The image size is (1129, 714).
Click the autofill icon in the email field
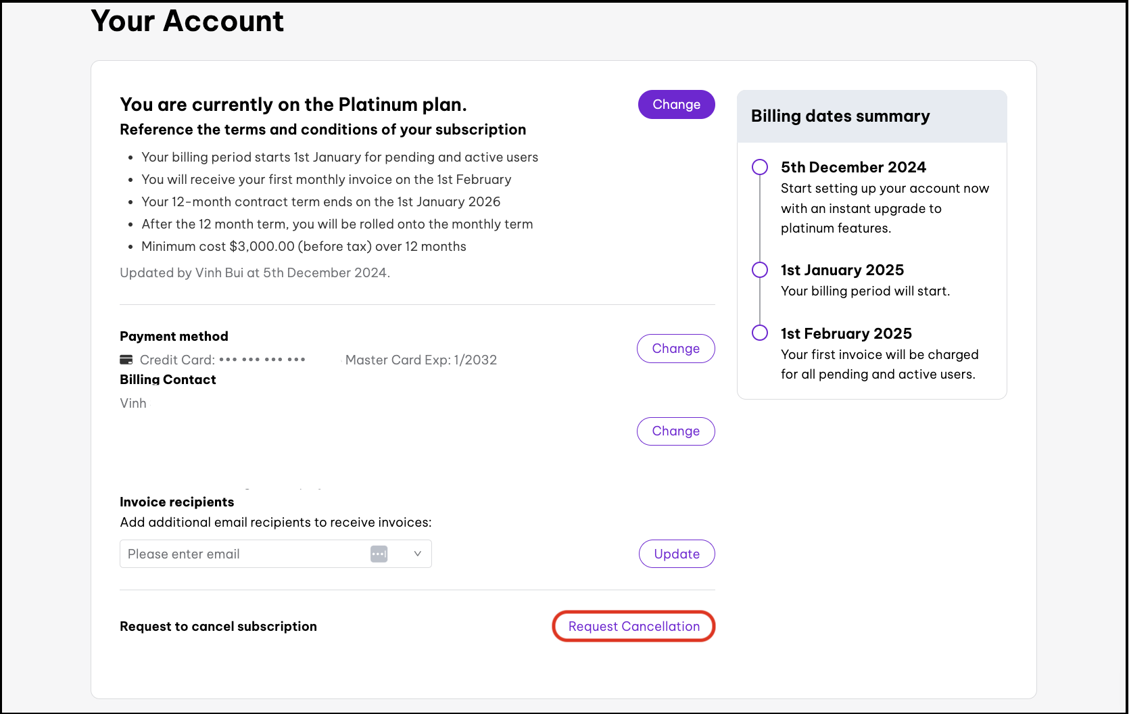[379, 554]
